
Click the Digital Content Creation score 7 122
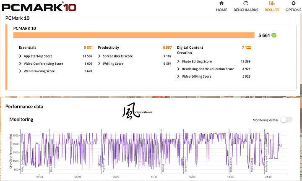click(246, 47)
